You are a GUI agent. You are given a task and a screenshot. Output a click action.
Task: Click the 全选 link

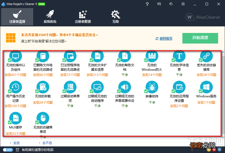(16, 143)
